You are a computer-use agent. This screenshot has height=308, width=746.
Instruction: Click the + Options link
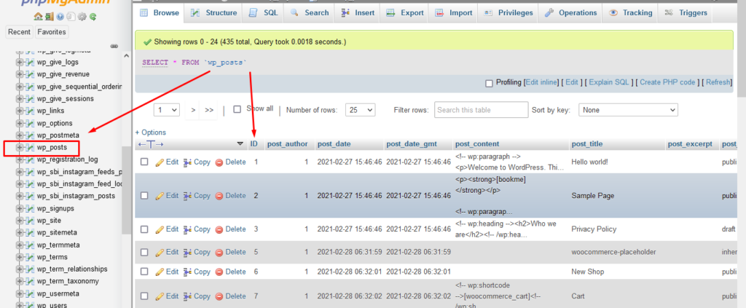(151, 133)
